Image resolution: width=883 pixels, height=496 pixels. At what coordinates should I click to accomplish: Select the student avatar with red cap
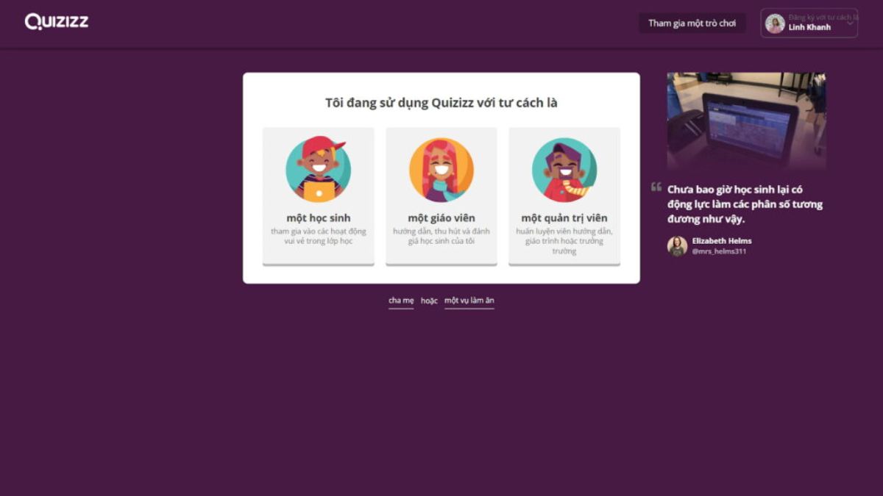318,170
